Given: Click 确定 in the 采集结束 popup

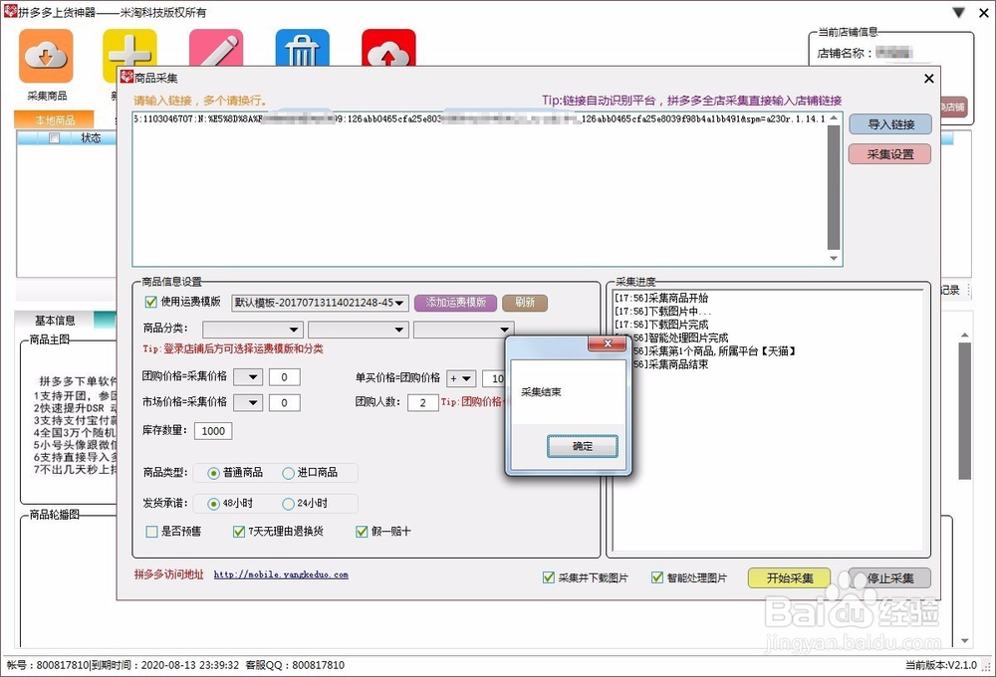Looking at the screenshot, I should [x=583, y=446].
